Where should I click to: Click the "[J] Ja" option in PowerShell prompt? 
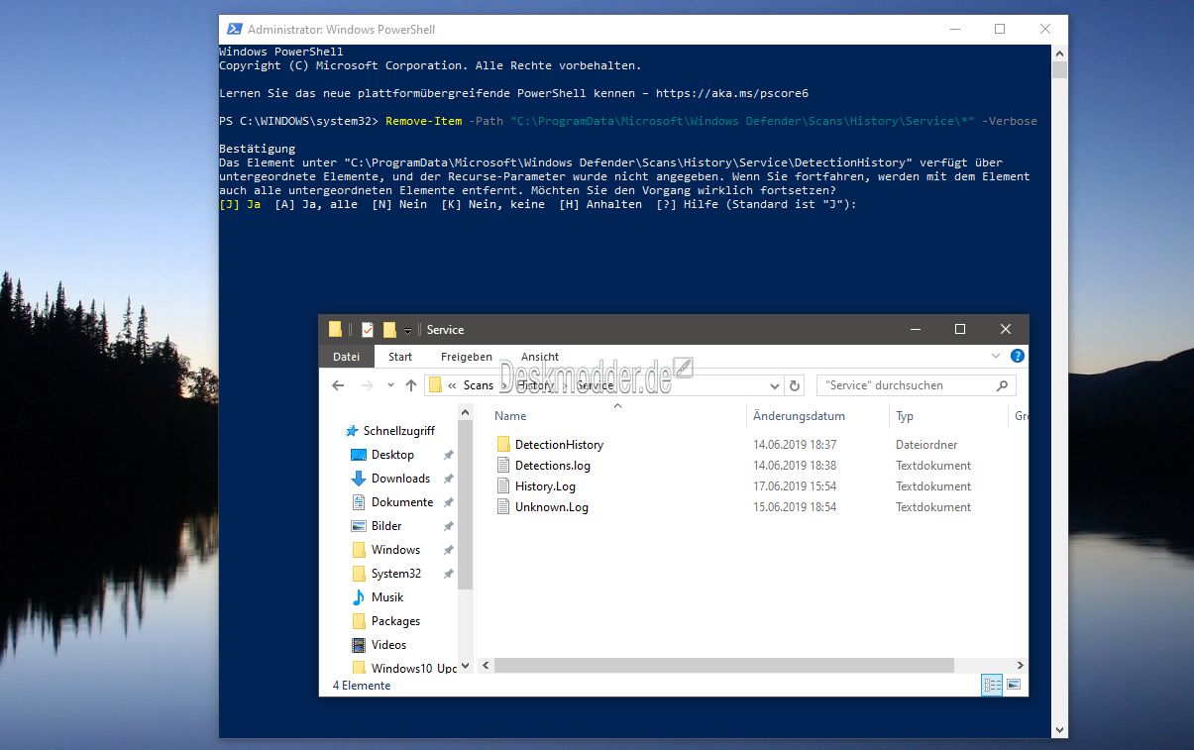point(240,204)
